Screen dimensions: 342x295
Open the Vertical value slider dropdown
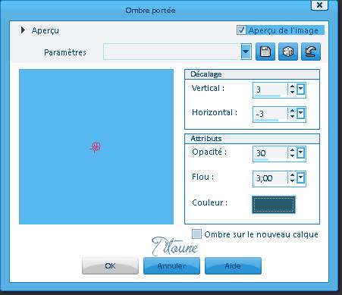tap(301, 89)
